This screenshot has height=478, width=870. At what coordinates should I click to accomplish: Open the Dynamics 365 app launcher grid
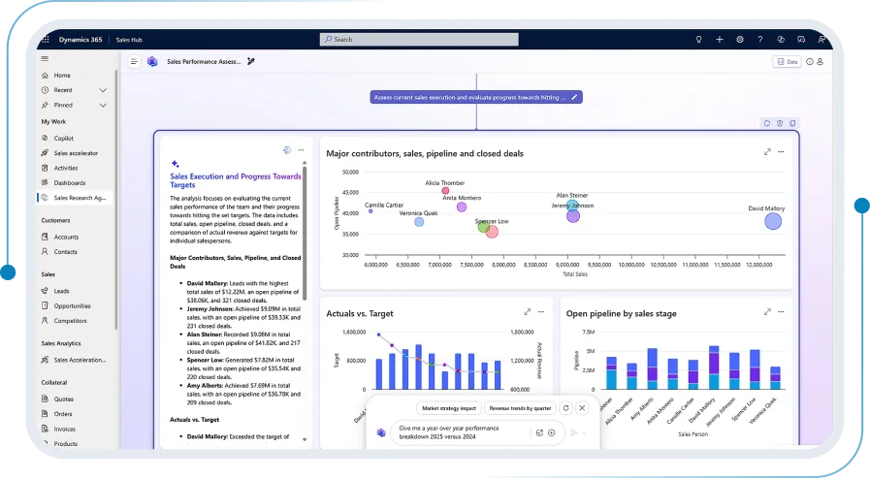pos(46,40)
